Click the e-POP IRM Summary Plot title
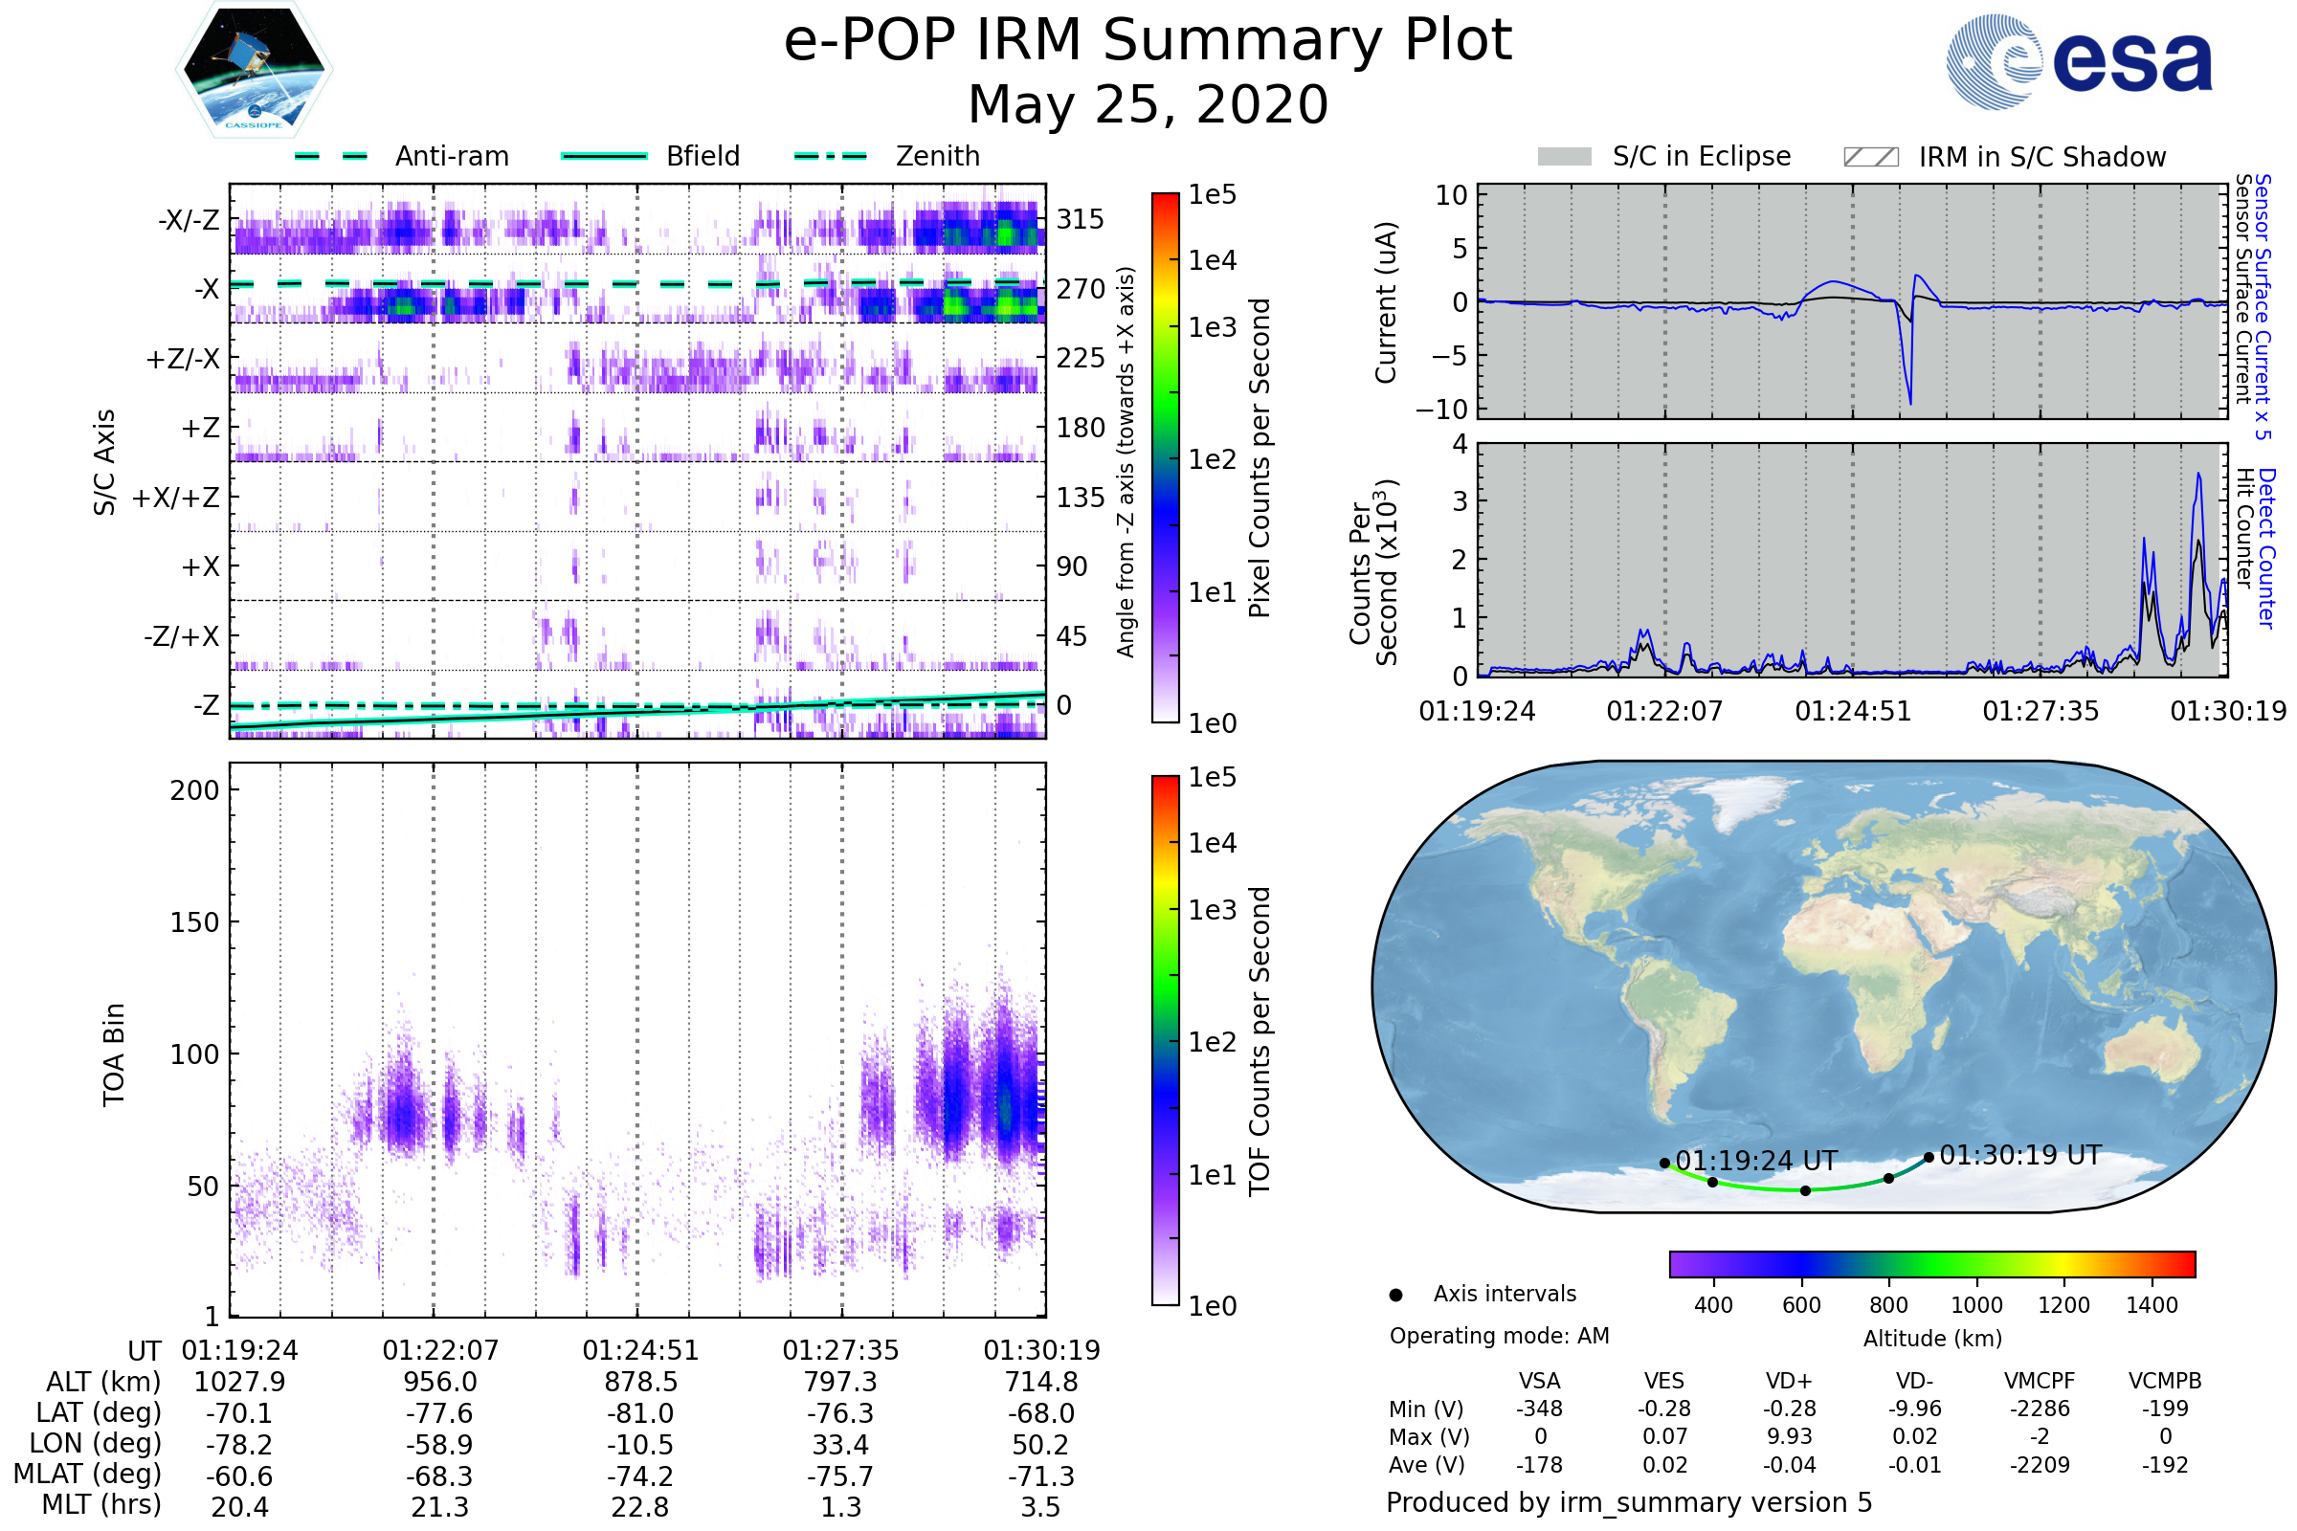The image size is (2297, 1531). coord(1148,41)
